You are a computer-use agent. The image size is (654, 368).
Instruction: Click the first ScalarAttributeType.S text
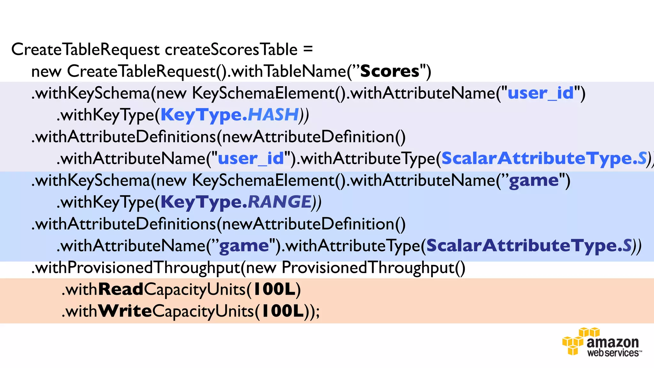544,158
